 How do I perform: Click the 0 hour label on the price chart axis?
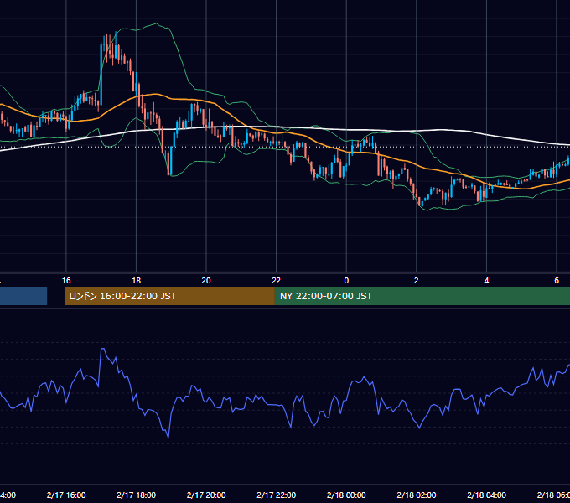coord(346,281)
